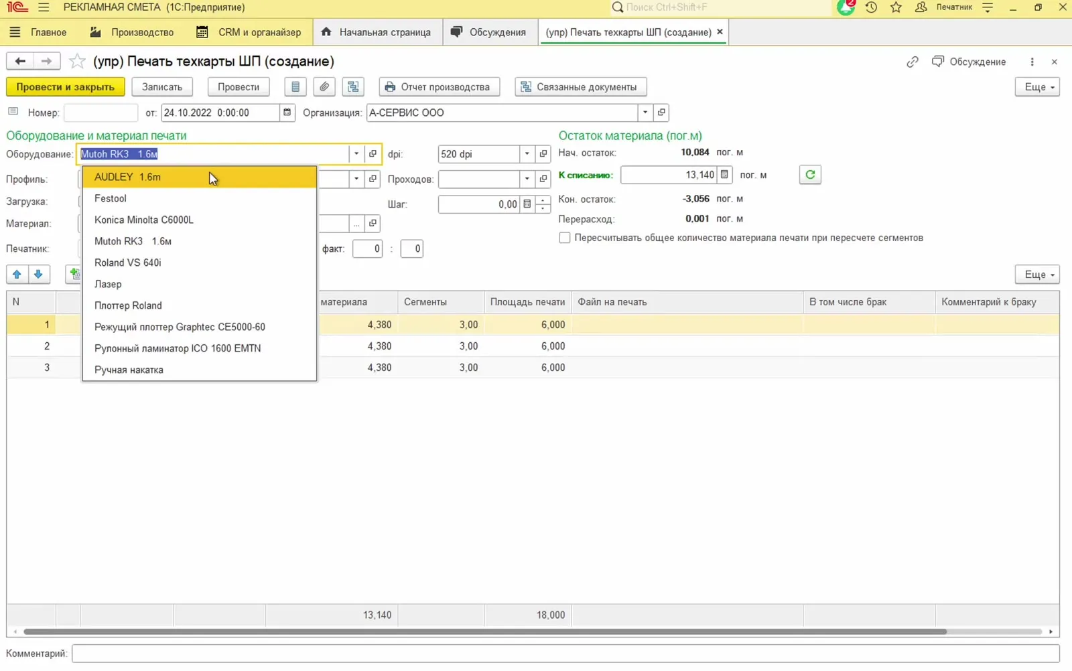Open the Производство section

pos(133,32)
